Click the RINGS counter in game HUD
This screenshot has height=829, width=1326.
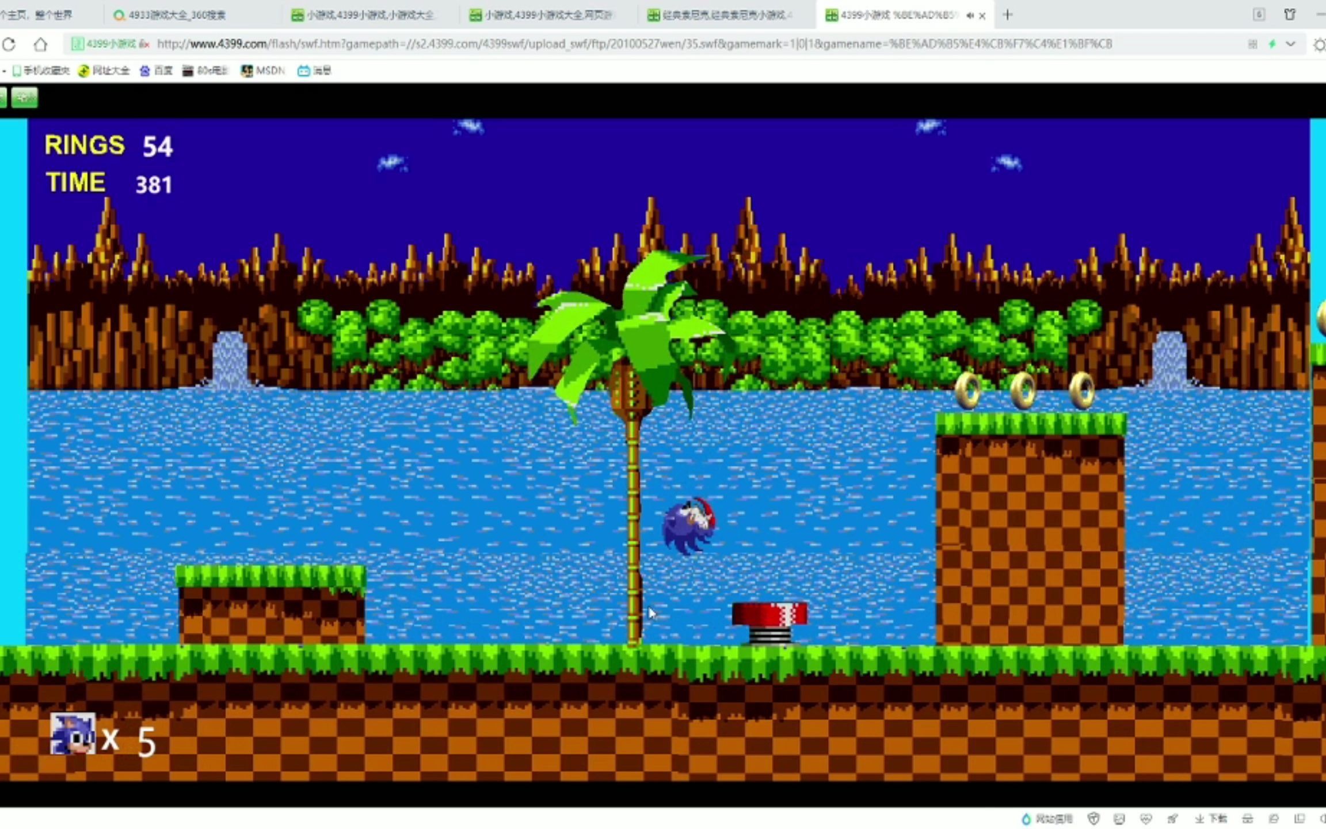tap(108, 145)
